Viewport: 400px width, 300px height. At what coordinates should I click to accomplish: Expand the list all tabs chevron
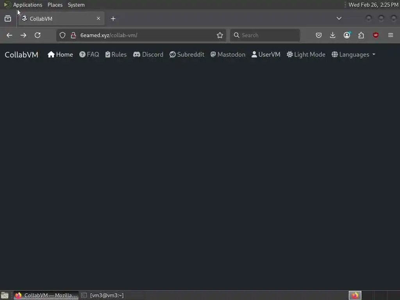339,18
